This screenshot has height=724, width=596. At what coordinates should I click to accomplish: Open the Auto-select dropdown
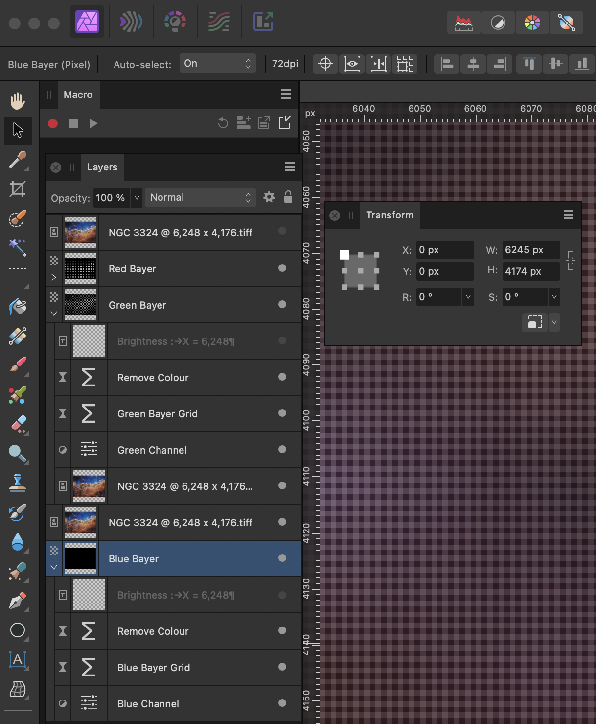(x=217, y=64)
